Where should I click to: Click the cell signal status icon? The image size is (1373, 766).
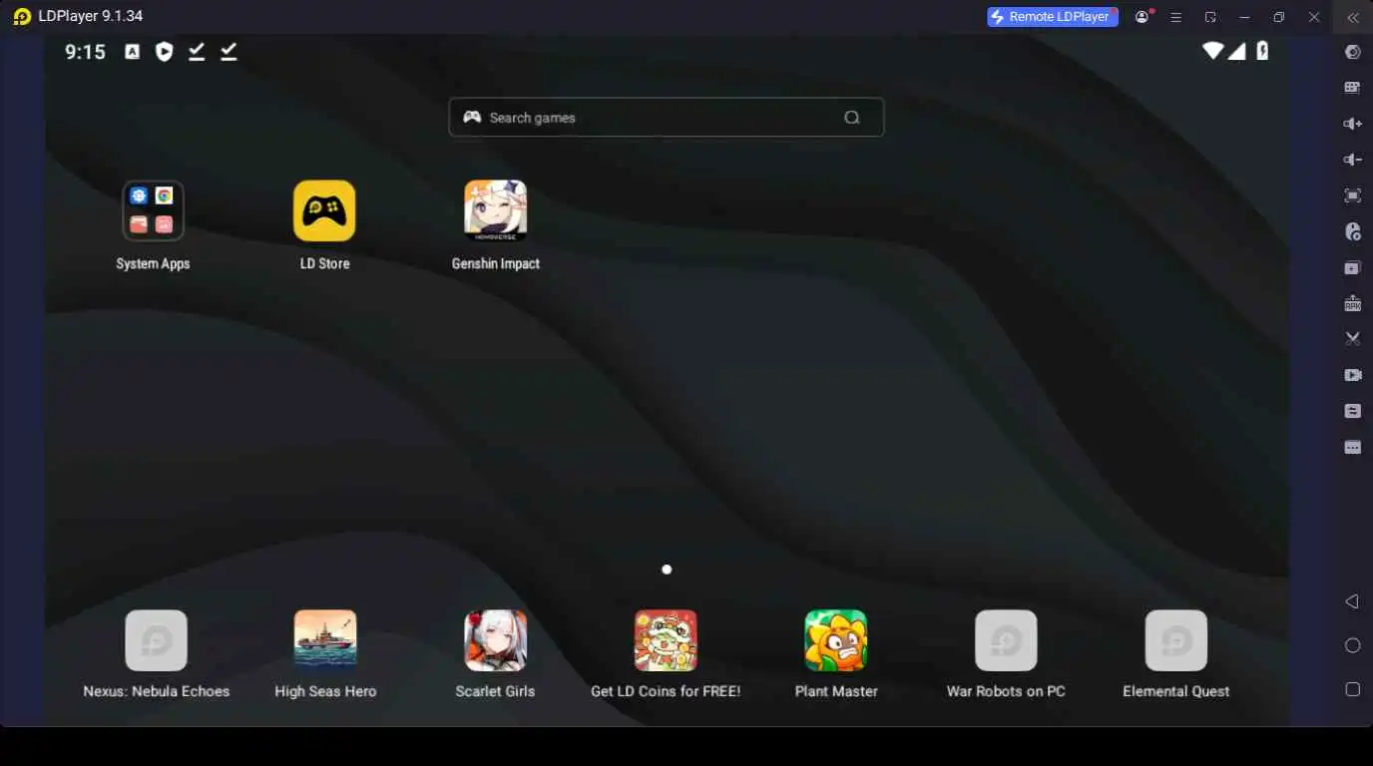[x=1237, y=51]
